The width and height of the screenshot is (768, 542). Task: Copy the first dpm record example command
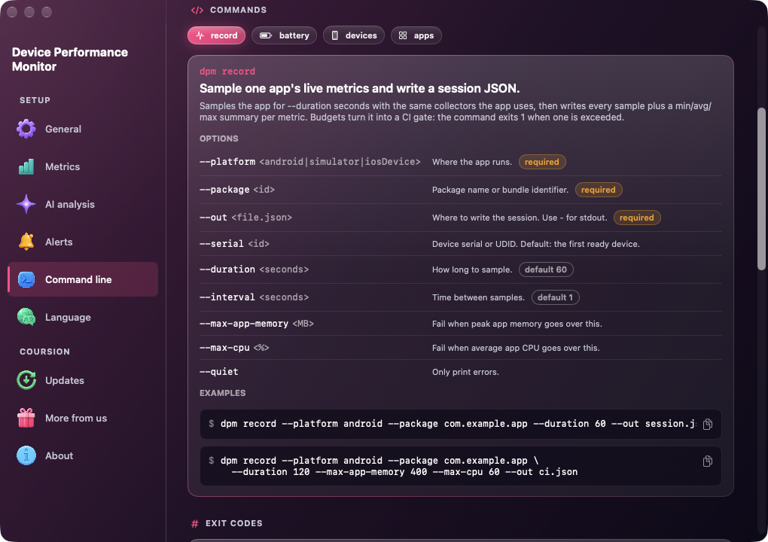707,424
